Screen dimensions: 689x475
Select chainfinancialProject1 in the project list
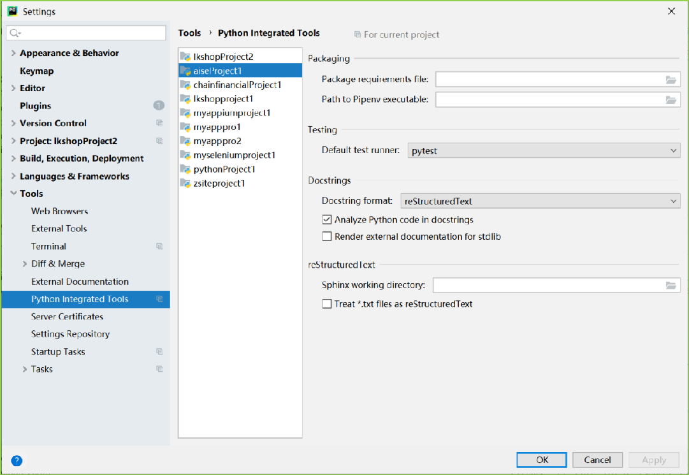pos(237,85)
